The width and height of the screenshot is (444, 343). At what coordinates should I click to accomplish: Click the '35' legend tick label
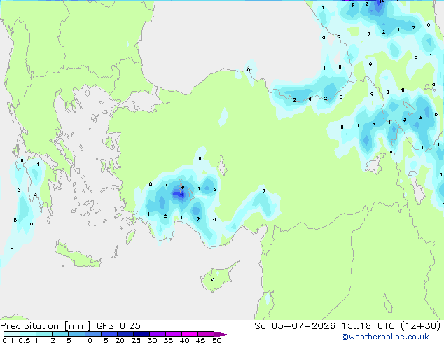point(168,340)
